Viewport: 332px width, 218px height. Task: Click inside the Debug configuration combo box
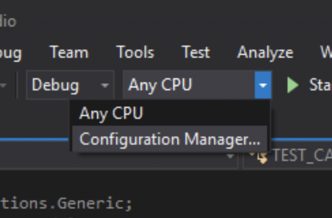55,85
